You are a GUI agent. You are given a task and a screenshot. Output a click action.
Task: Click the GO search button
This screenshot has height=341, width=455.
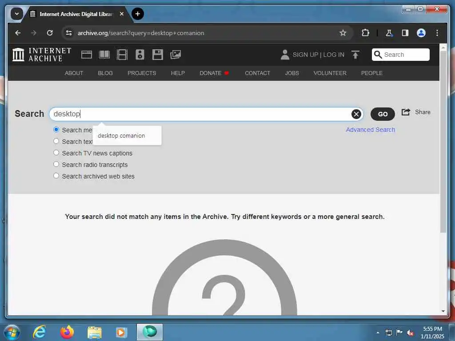(383, 114)
